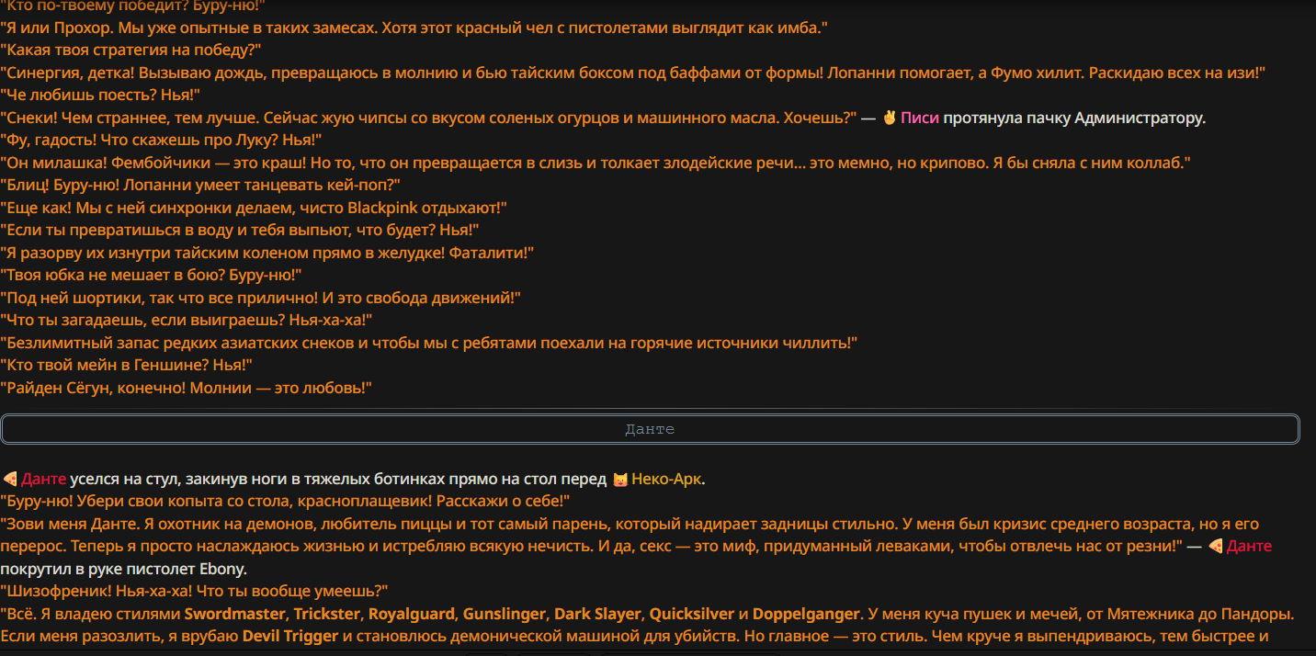
Task: Click the line starting 'Я или Прохор'
Action: tap(414, 28)
